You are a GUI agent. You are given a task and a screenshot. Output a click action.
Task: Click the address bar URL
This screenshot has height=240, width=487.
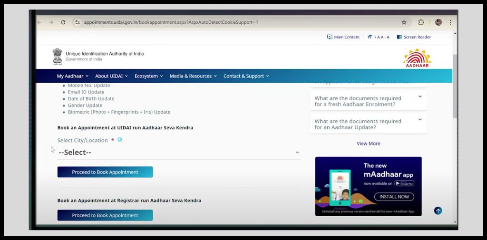pos(171,22)
